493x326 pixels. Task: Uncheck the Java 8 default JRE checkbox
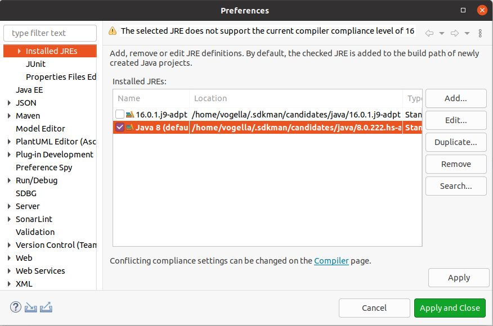point(120,128)
